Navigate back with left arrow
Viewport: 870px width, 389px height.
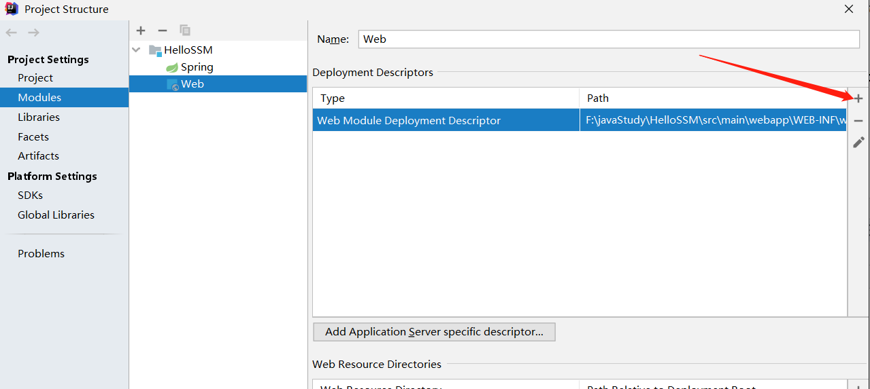pyautogui.click(x=12, y=33)
